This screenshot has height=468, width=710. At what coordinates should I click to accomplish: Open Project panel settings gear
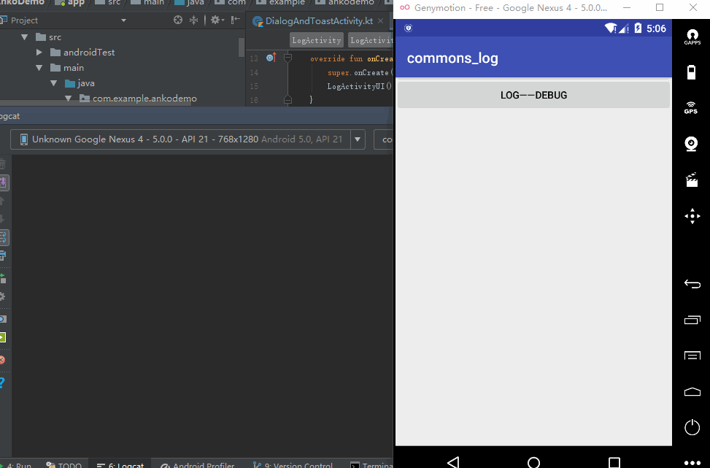tap(216, 20)
